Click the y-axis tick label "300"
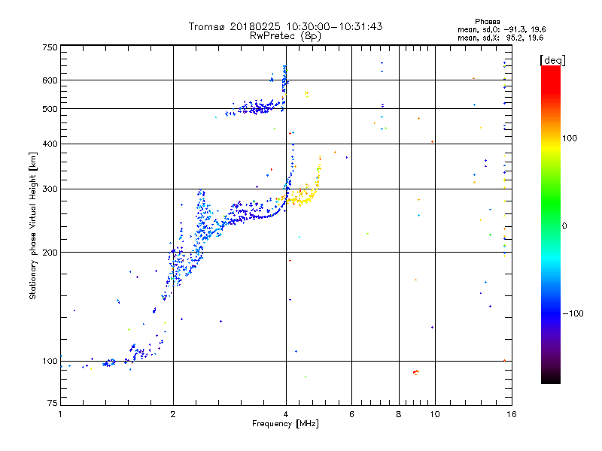Image resolution: width=602 pixels, height=451 pixels. pos(50,189)
